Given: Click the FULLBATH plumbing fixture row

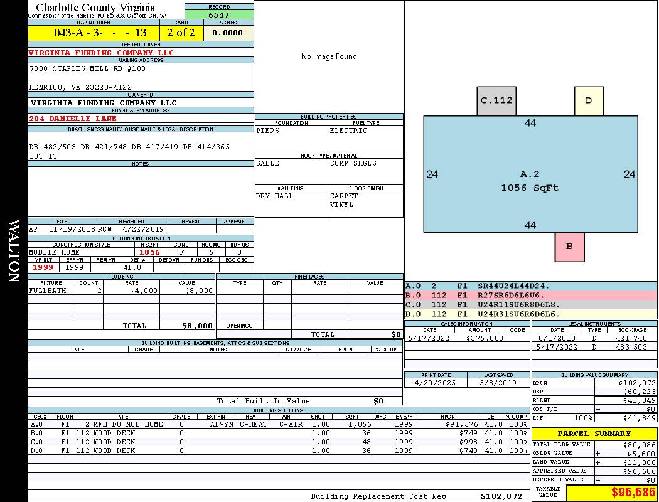Looking at the screenshot, I should pos(121,291).
